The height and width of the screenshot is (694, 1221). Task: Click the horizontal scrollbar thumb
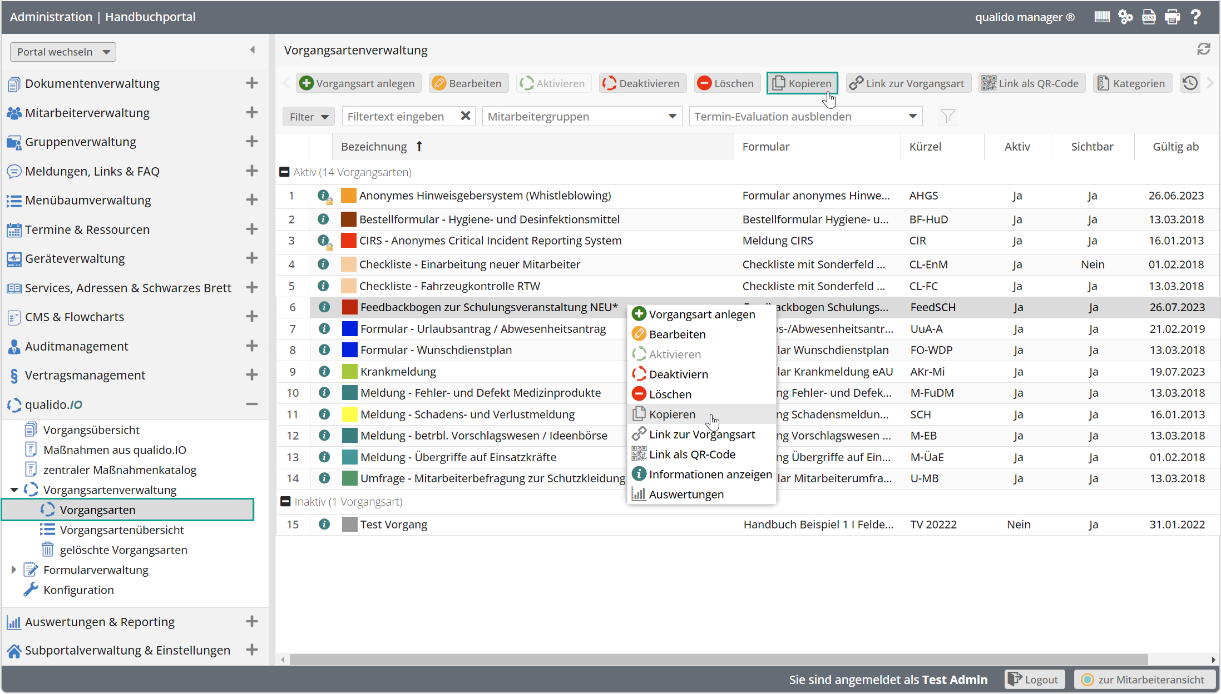[x=719, y=659]
